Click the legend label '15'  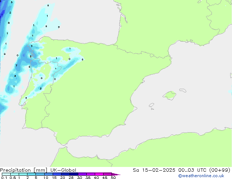pos(54,178)
